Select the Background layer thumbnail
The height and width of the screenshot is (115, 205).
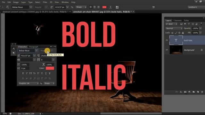click(x=176, y=50)
